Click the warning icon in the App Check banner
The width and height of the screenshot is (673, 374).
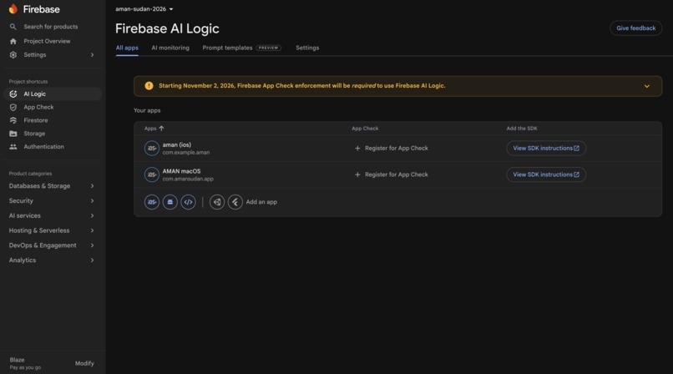coord(149,86)
